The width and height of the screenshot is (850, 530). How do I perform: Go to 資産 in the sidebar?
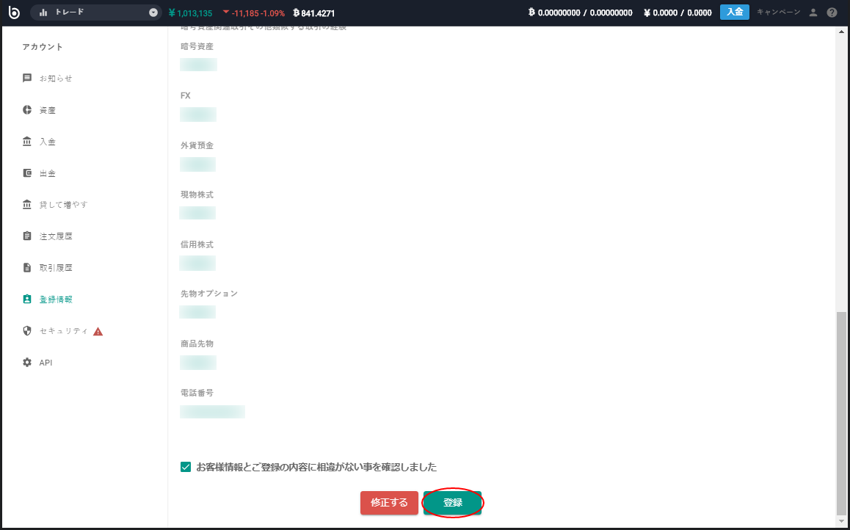point(48,110)
